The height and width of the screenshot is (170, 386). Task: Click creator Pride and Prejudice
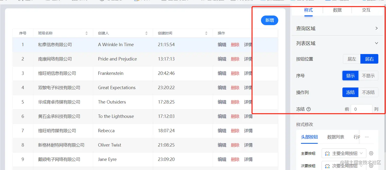[117, 59]
